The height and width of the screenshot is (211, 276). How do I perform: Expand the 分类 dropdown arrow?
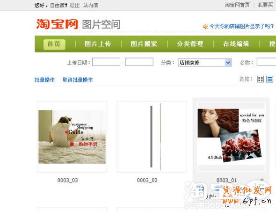228,63
